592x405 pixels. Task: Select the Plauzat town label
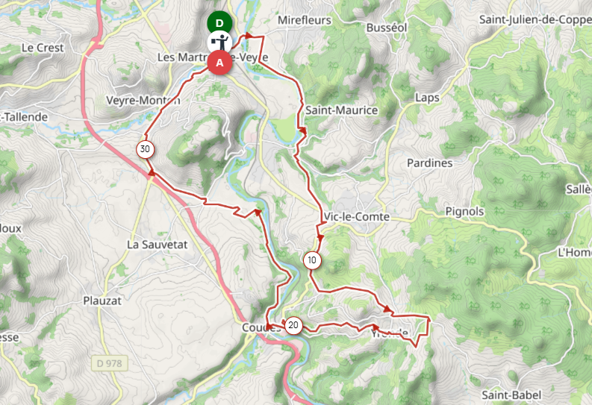(102, 301)
